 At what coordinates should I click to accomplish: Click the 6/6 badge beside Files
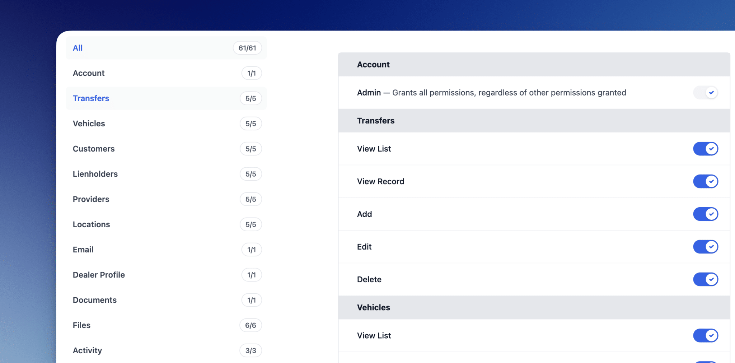coord(251,325)
